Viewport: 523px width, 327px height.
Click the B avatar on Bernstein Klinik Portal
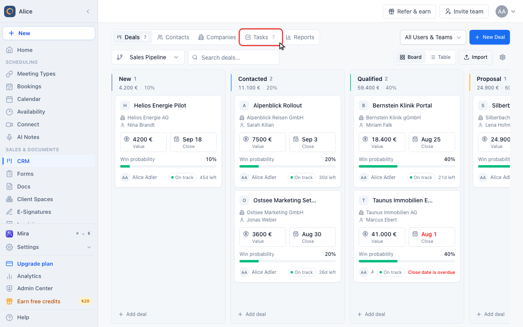tap(364, 105)
